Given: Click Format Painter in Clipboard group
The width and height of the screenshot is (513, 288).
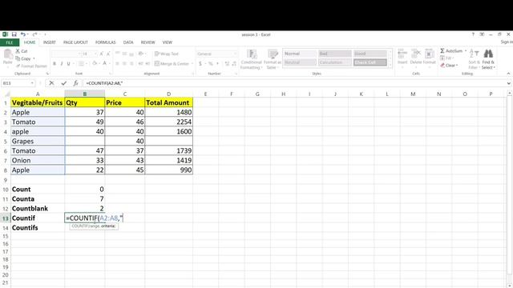Looking at the screenshot, I should [31, 66].
